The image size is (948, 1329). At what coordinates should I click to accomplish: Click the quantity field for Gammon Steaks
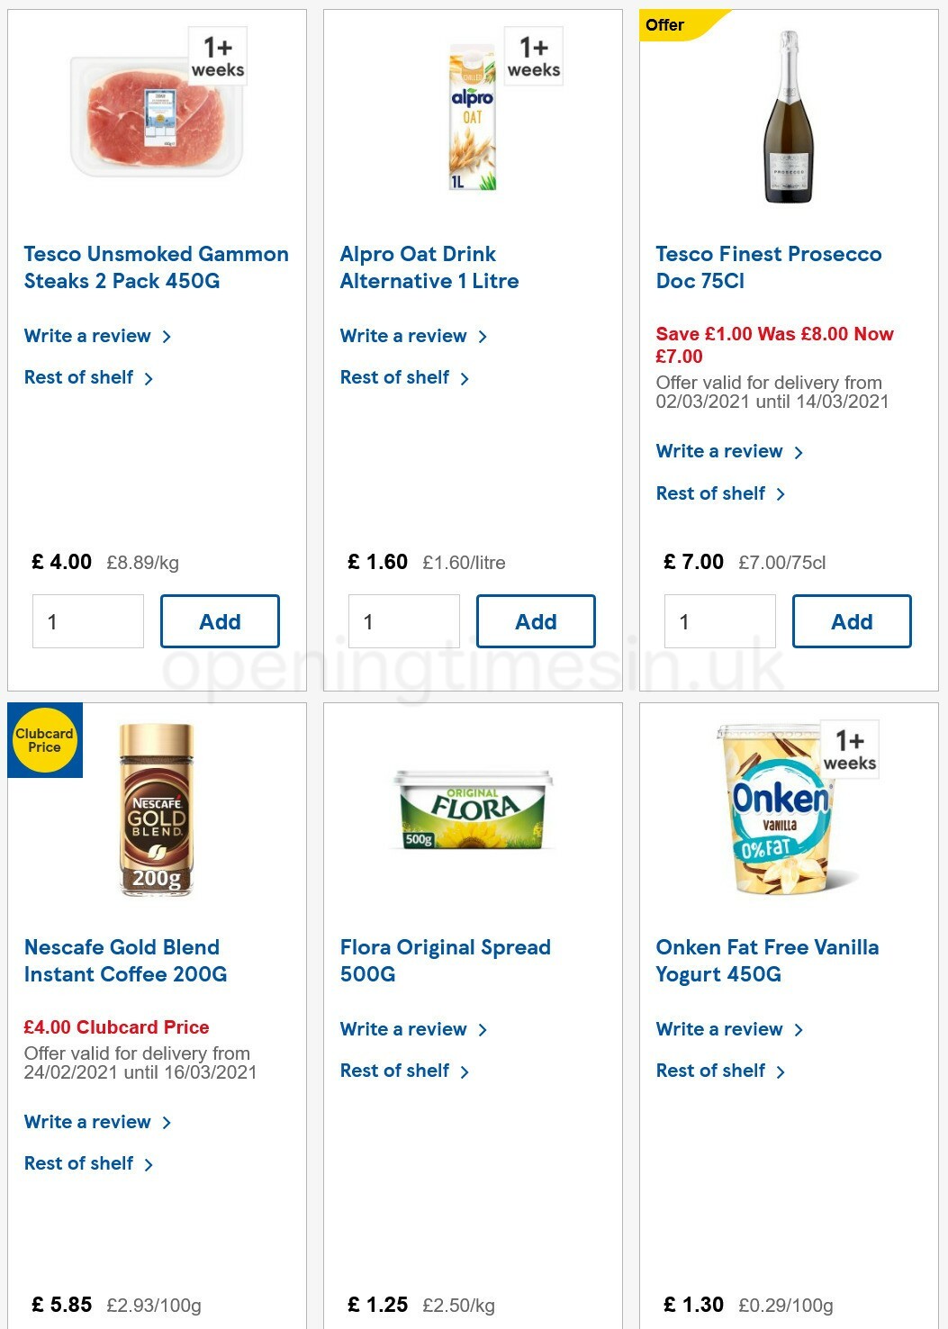point(87,621)
